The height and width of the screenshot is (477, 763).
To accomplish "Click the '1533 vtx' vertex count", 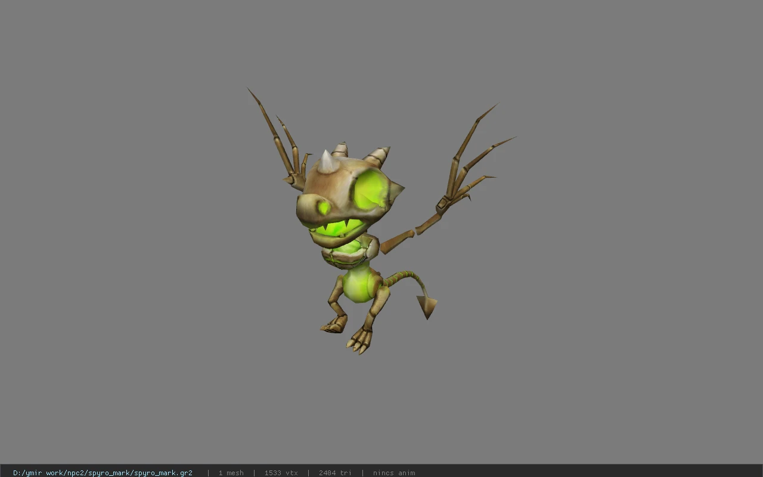I will coord(281,473).
